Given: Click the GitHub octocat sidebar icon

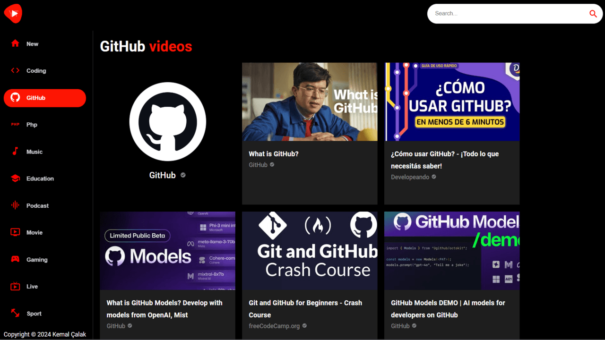Looking at the screenshot, I should pos(15,98).
